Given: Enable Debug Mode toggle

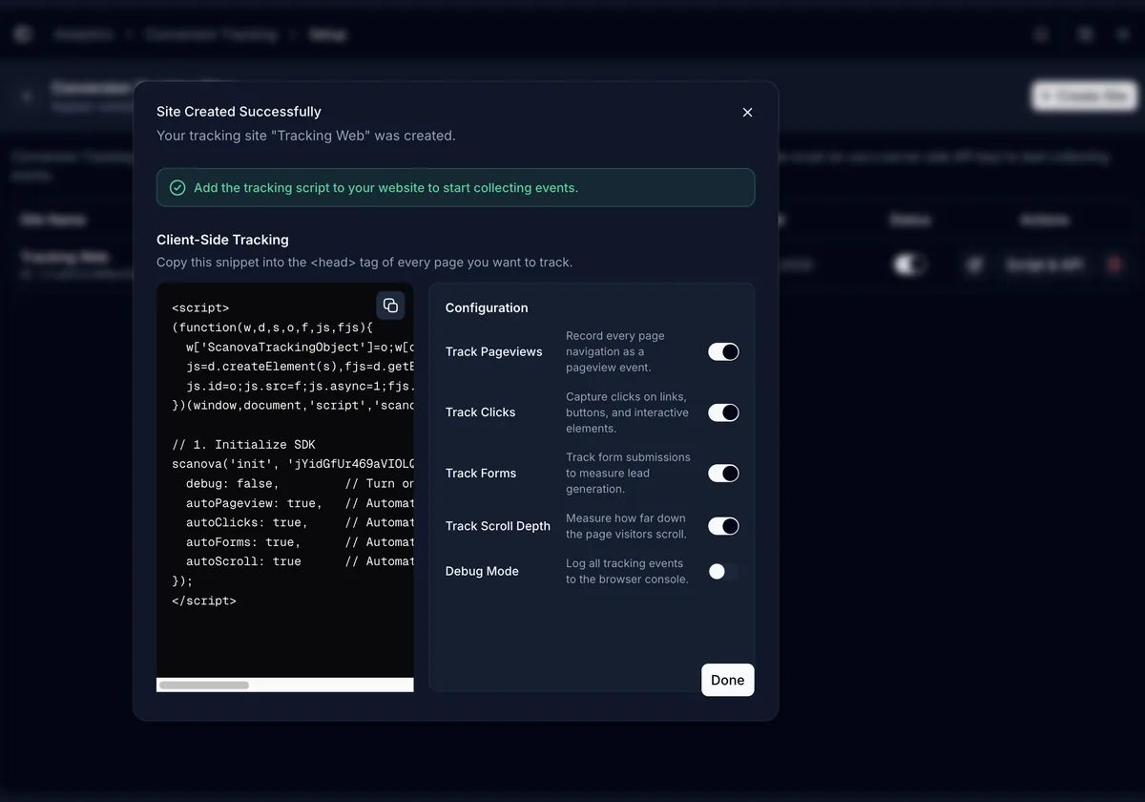Looking at the screenshot, I should 723,572.
